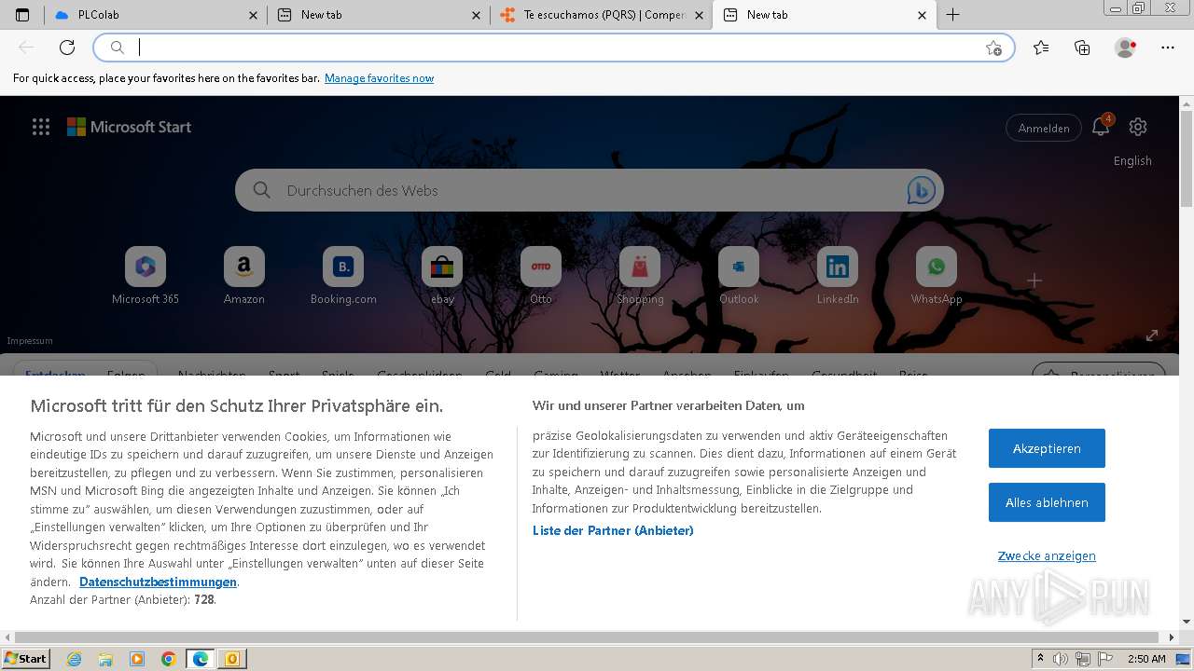Open the Otto shortcut tile

pos(541,276)
